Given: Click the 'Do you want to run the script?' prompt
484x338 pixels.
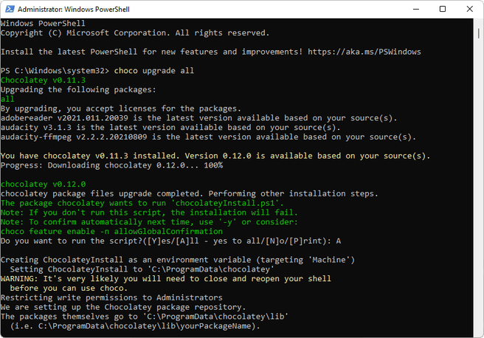Looking at the screenshot, I should pos(170,241).
